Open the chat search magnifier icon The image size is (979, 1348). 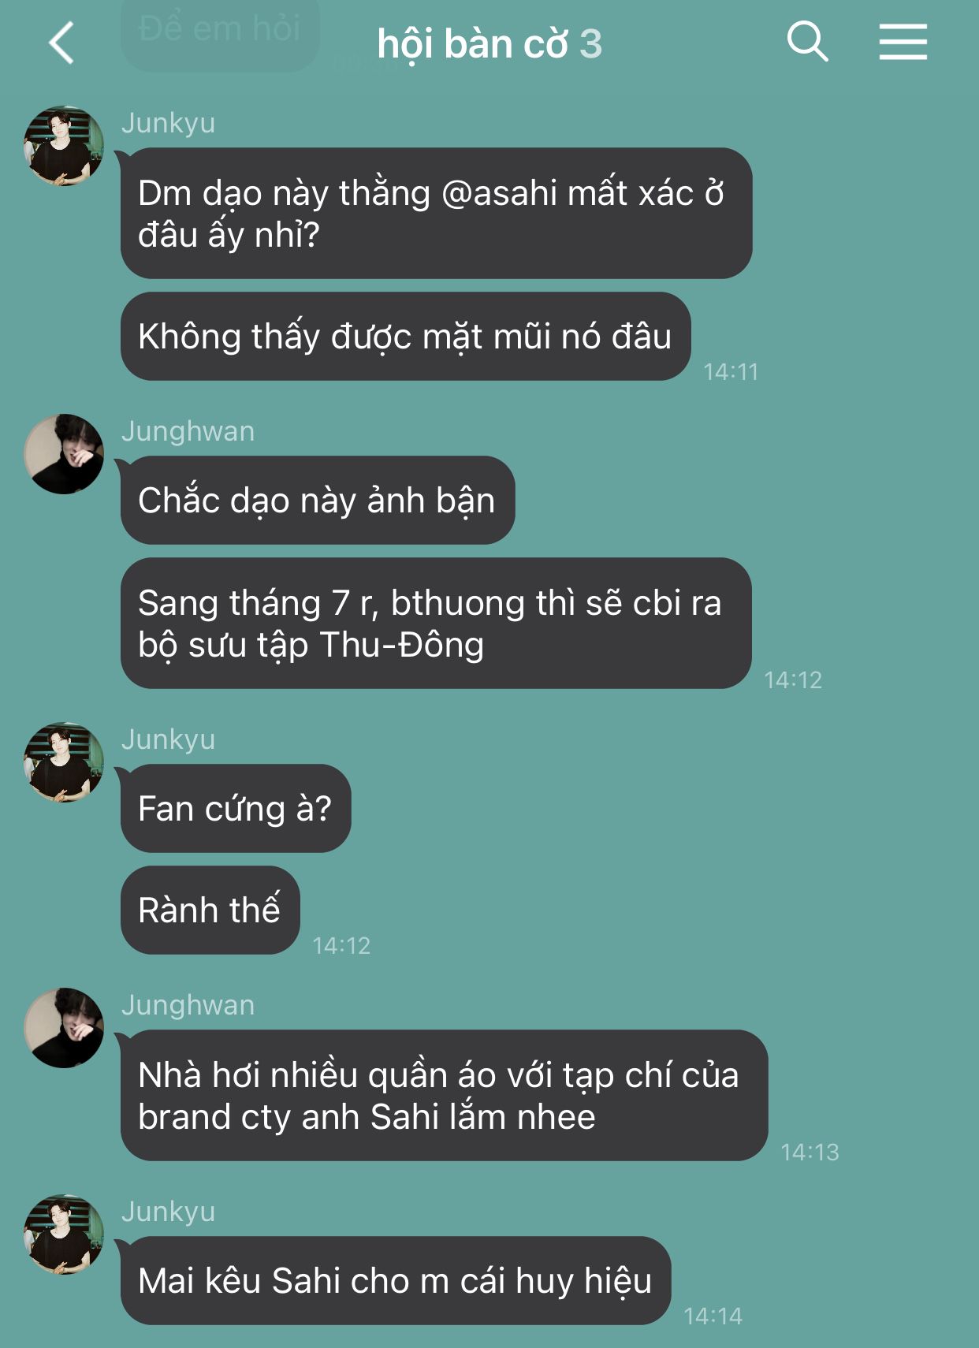[808, 41]
